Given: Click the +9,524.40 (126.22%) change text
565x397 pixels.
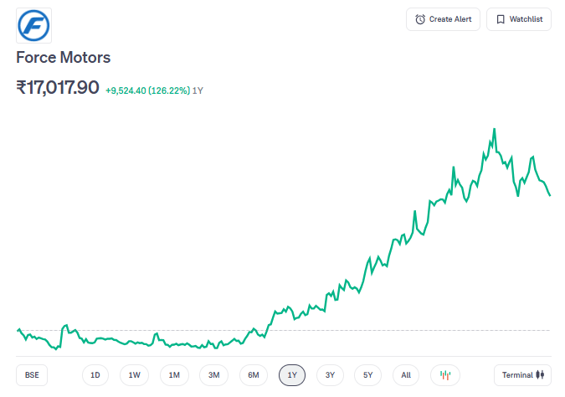Looking at the screenshot, I should pyautogui.click(x=147, y=90).
